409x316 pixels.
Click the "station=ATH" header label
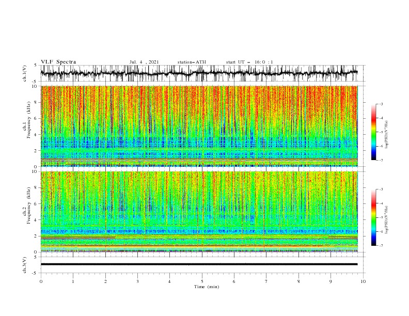pyautogui.click(x=192, y=62)
